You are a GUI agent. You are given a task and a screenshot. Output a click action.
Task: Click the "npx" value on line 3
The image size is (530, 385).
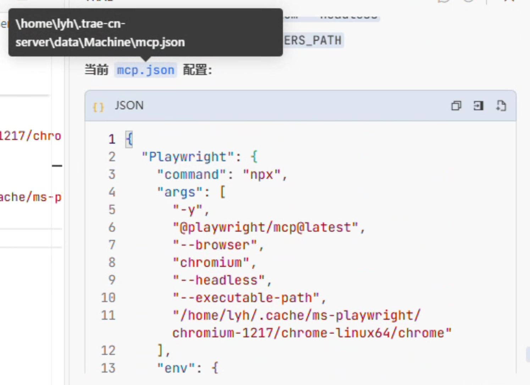tap(262, 174)
